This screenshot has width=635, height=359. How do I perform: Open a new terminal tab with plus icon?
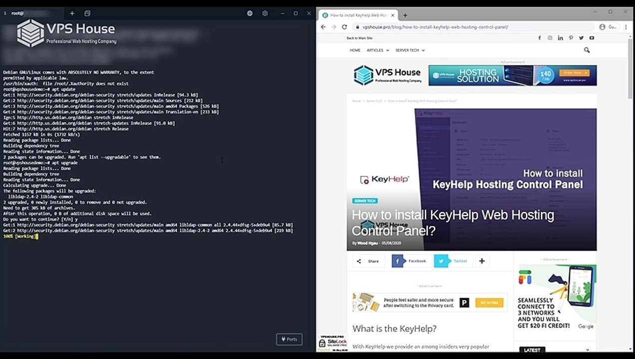(72, 13)
